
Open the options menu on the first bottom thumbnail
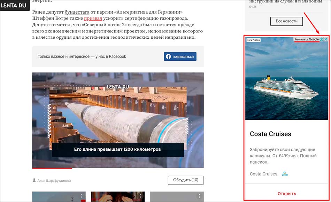click(81, 196)
